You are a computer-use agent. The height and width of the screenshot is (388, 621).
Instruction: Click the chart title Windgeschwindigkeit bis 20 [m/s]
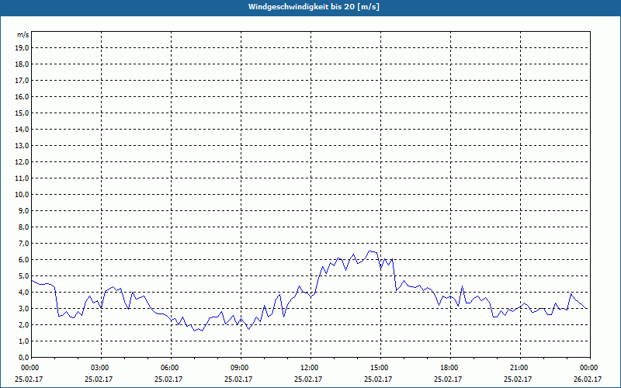(x=314, y=7)
